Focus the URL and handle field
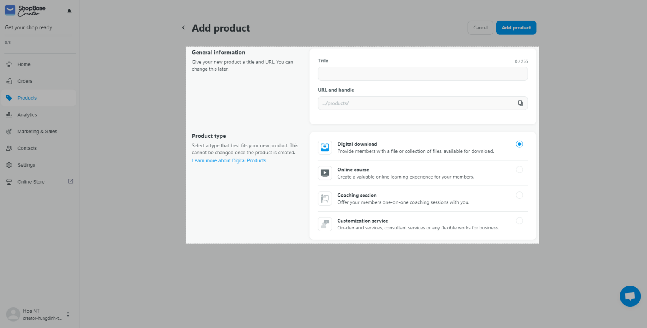This screenshot has width=647, height=328. 423,103
